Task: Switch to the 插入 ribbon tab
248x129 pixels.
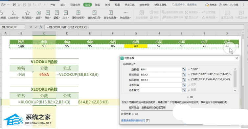Action: pos(63,5)
